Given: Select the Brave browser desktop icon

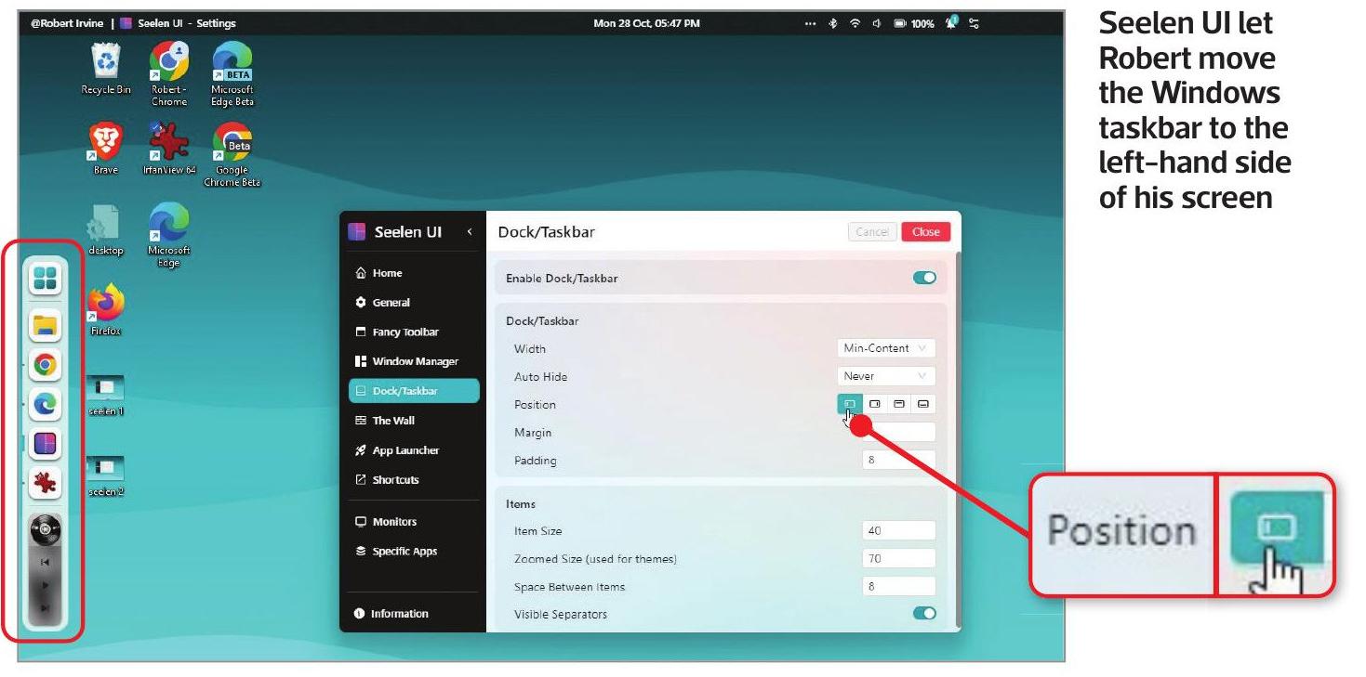Looking at the screenshot, I should [105, 149].
